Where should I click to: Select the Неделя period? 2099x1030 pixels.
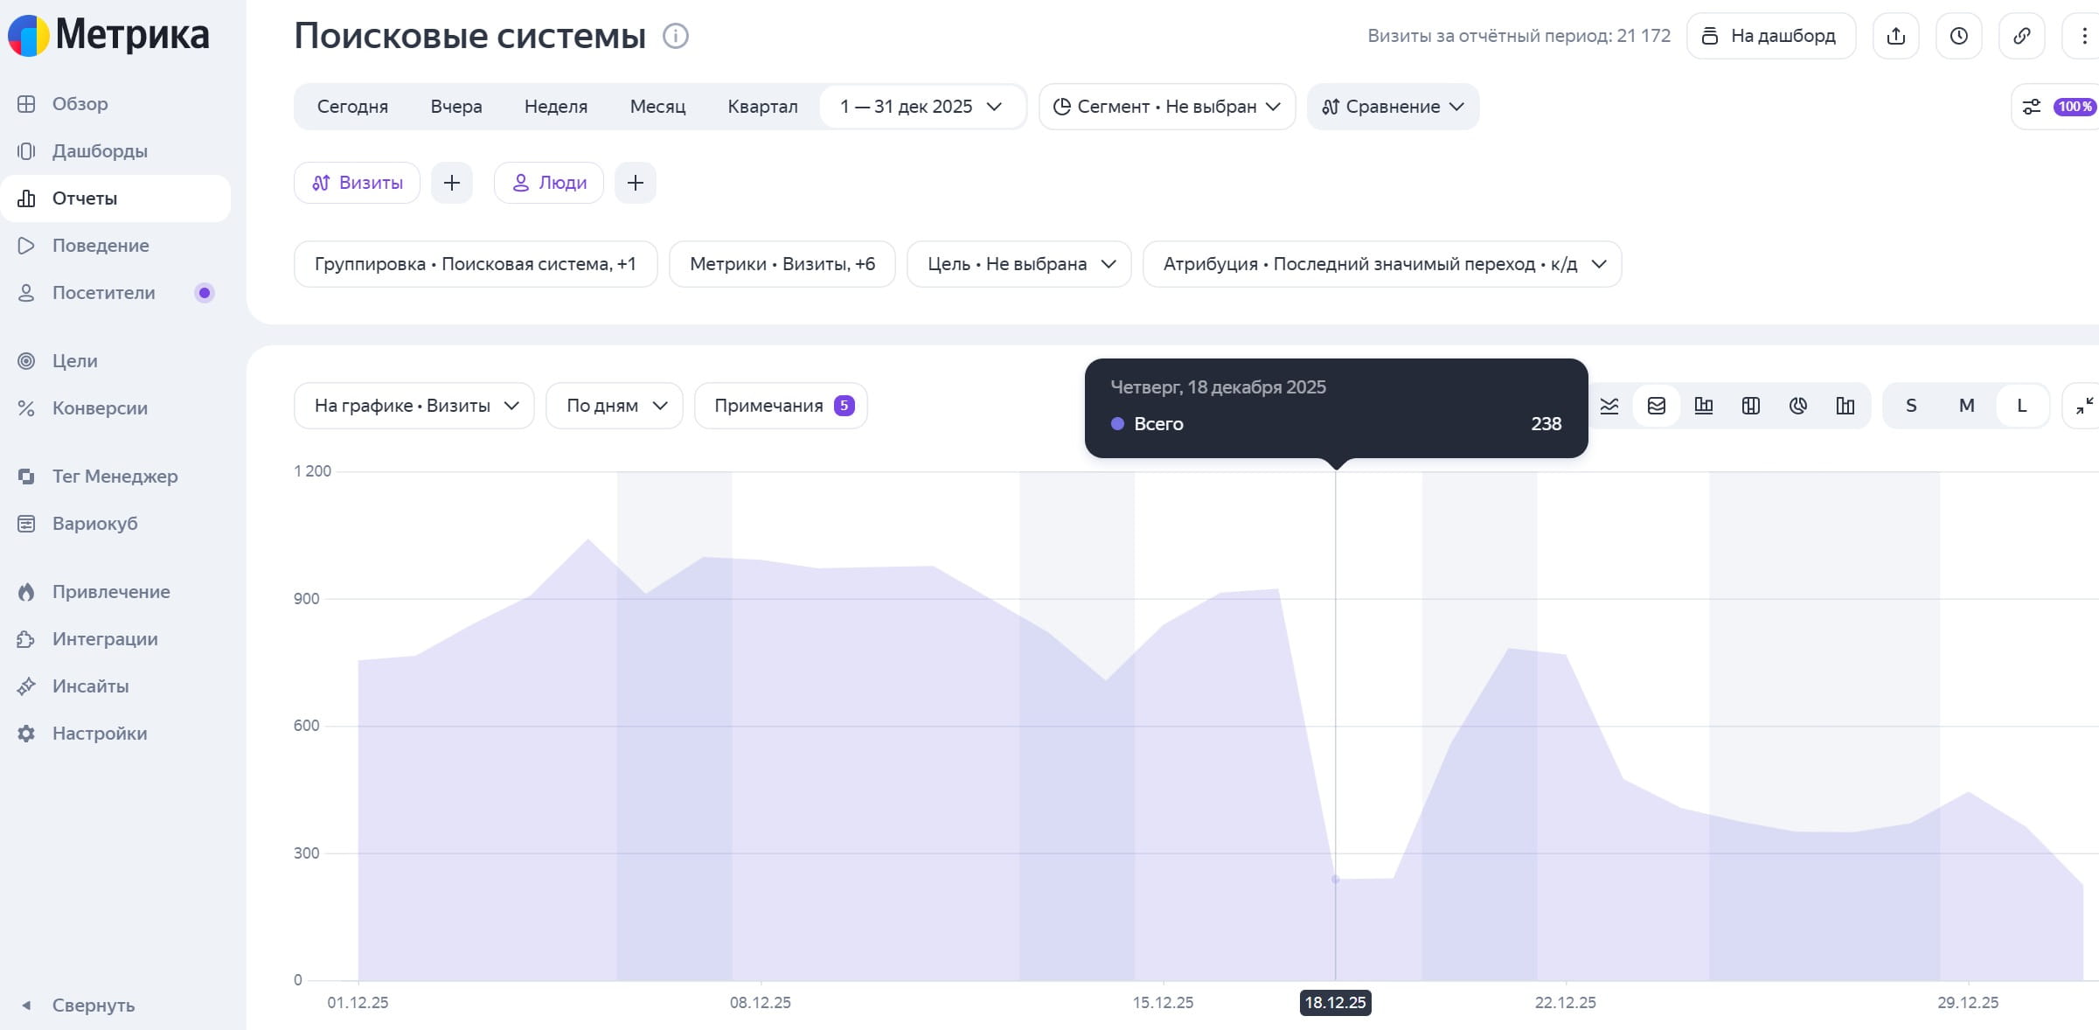click(x=556, y=107)
